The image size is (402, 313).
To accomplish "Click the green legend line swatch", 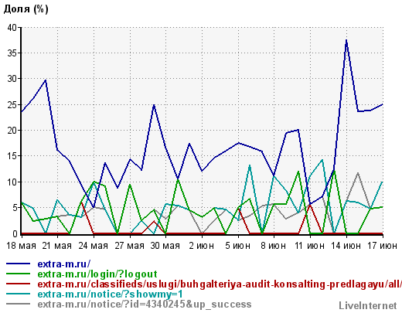I will tap(18, 274).
